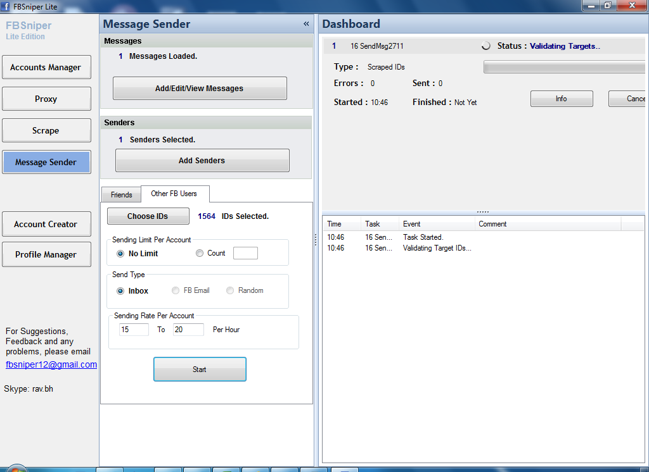Image resolution: width=649 pixels, height=472 pixels.
Task: Click the fbsniper12@gmail.com email link
Action: click(51, 364)
